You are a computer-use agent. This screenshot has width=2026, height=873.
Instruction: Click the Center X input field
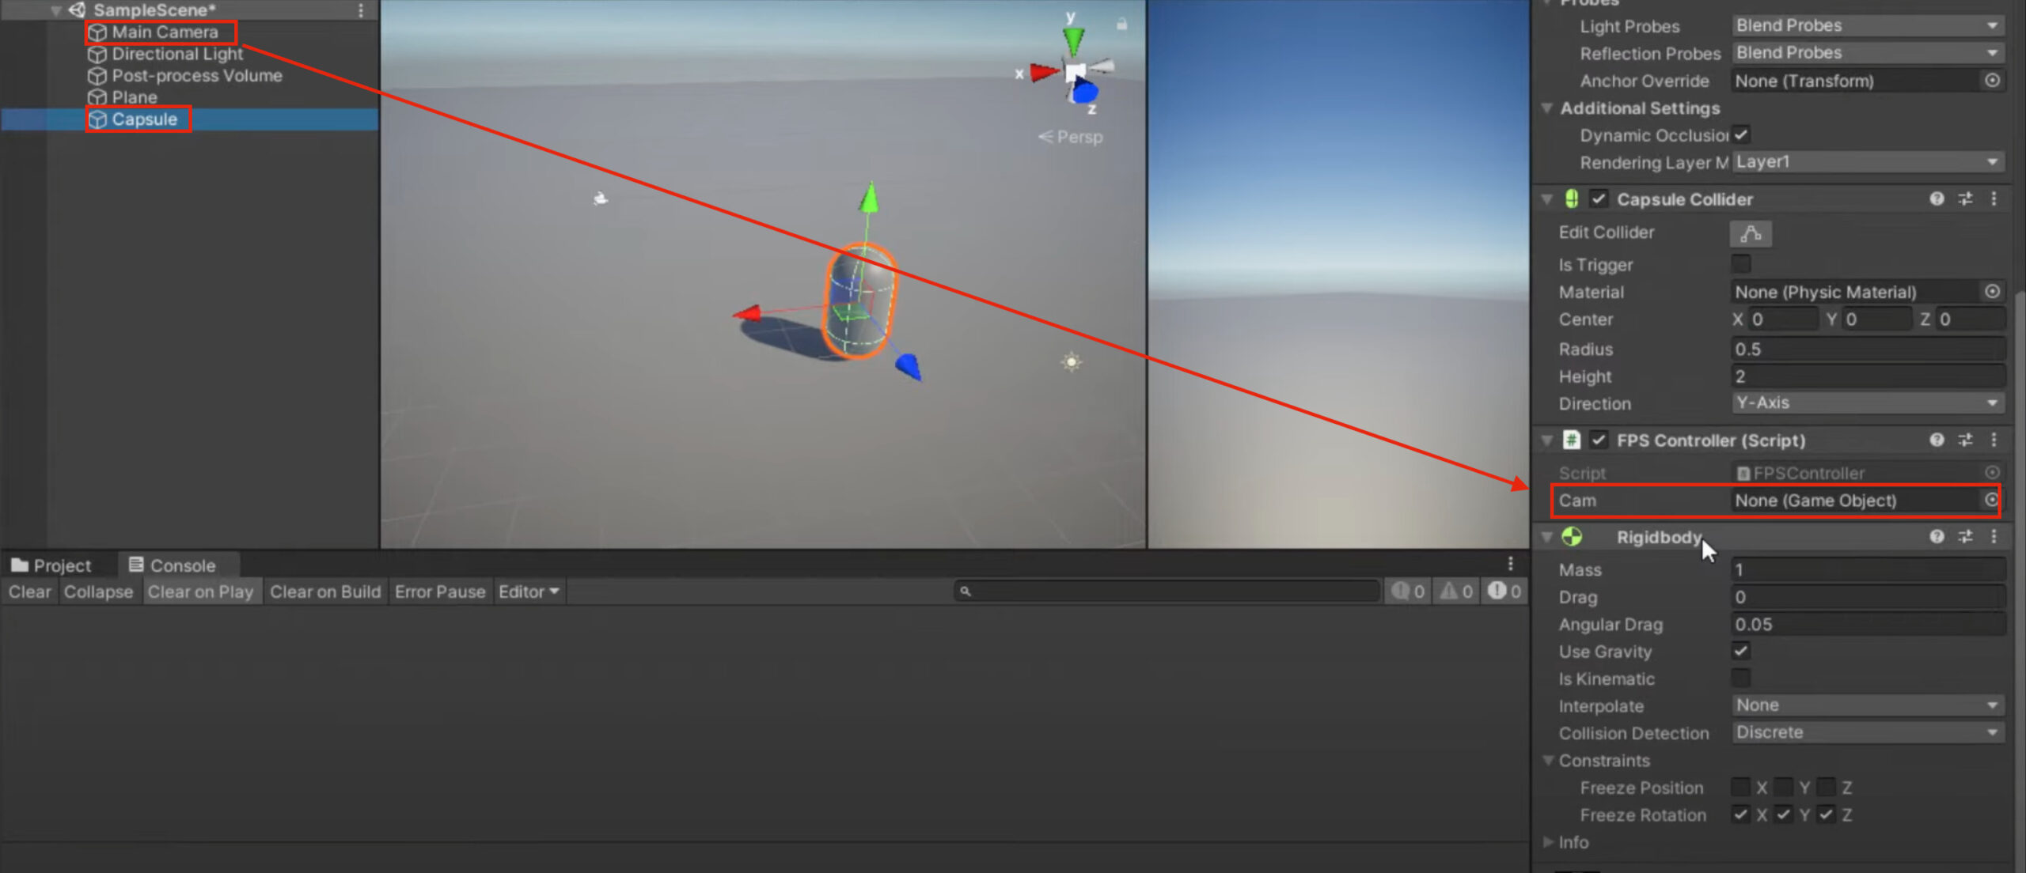click(x=1784, y=319)
